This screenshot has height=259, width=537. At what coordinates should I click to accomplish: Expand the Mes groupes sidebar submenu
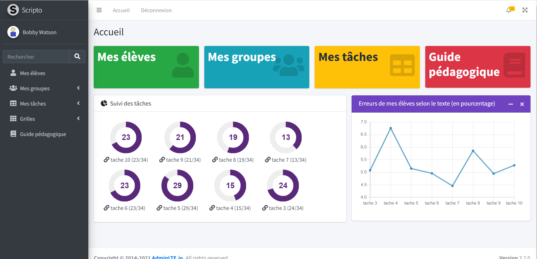click(78, 88)
